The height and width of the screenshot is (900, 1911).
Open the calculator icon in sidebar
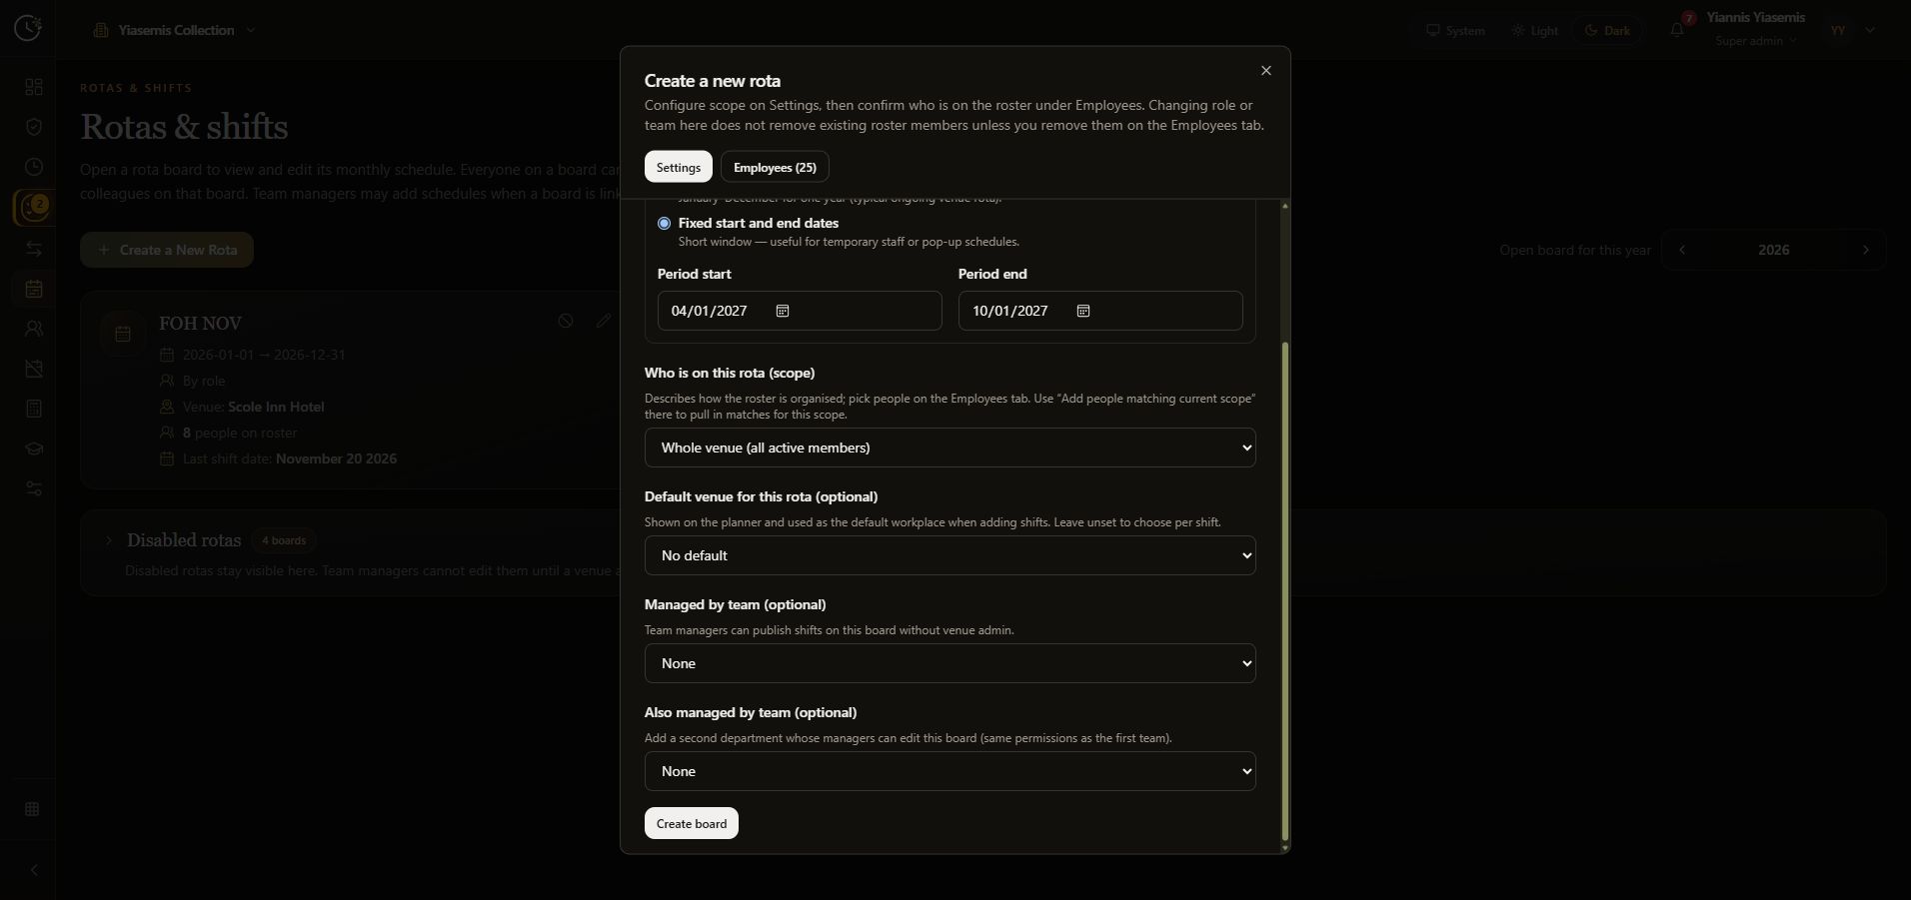coord(34,409)
